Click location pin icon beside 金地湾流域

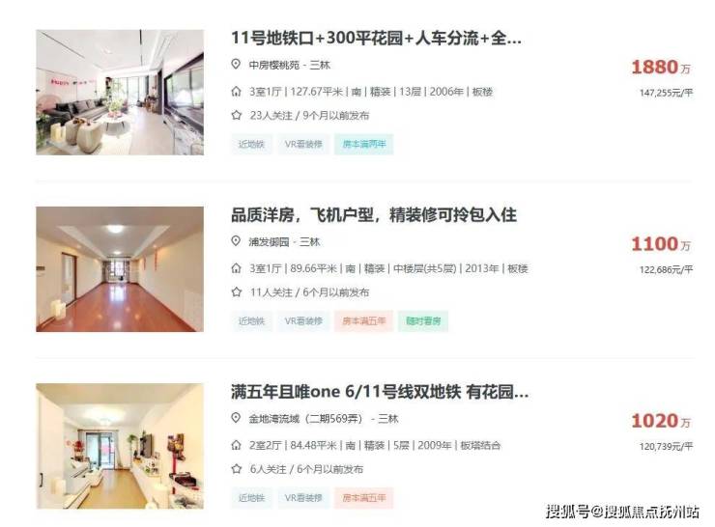[x=236, y=418]
